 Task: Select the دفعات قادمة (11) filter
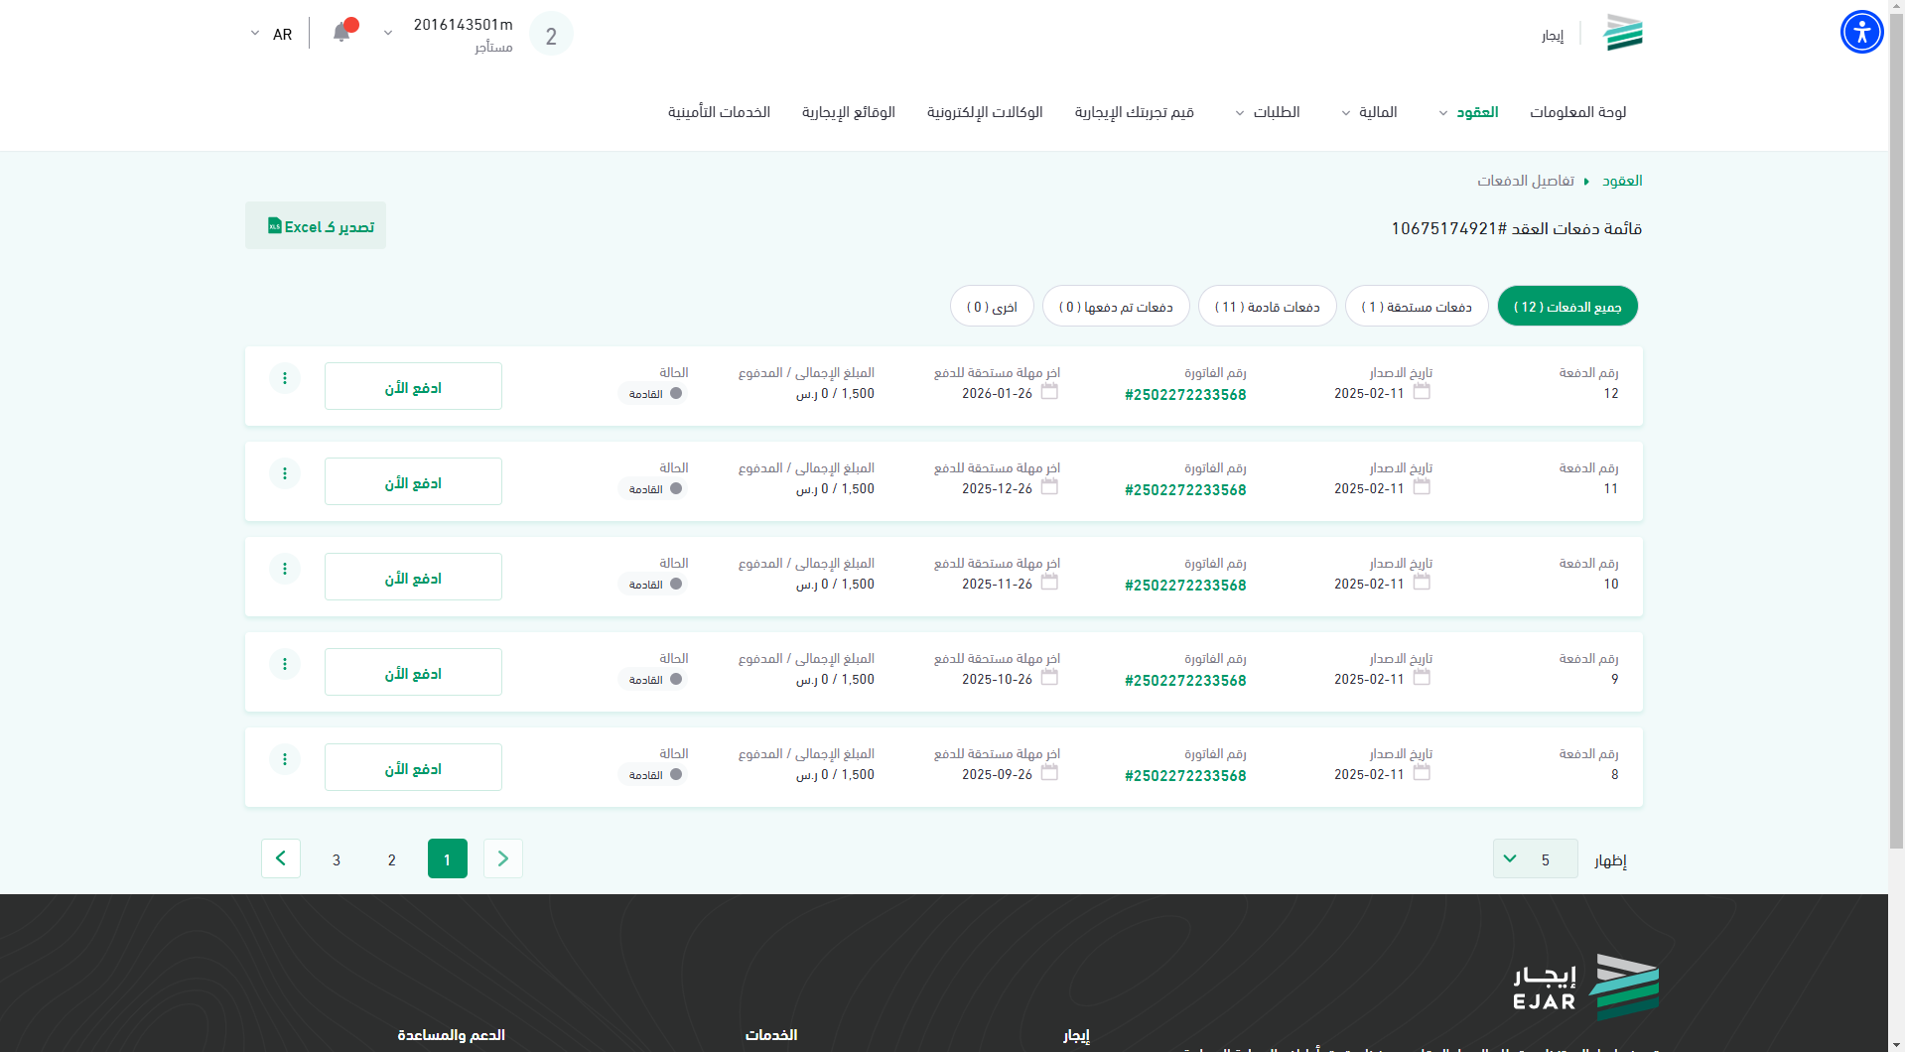tap(1267, 307)
